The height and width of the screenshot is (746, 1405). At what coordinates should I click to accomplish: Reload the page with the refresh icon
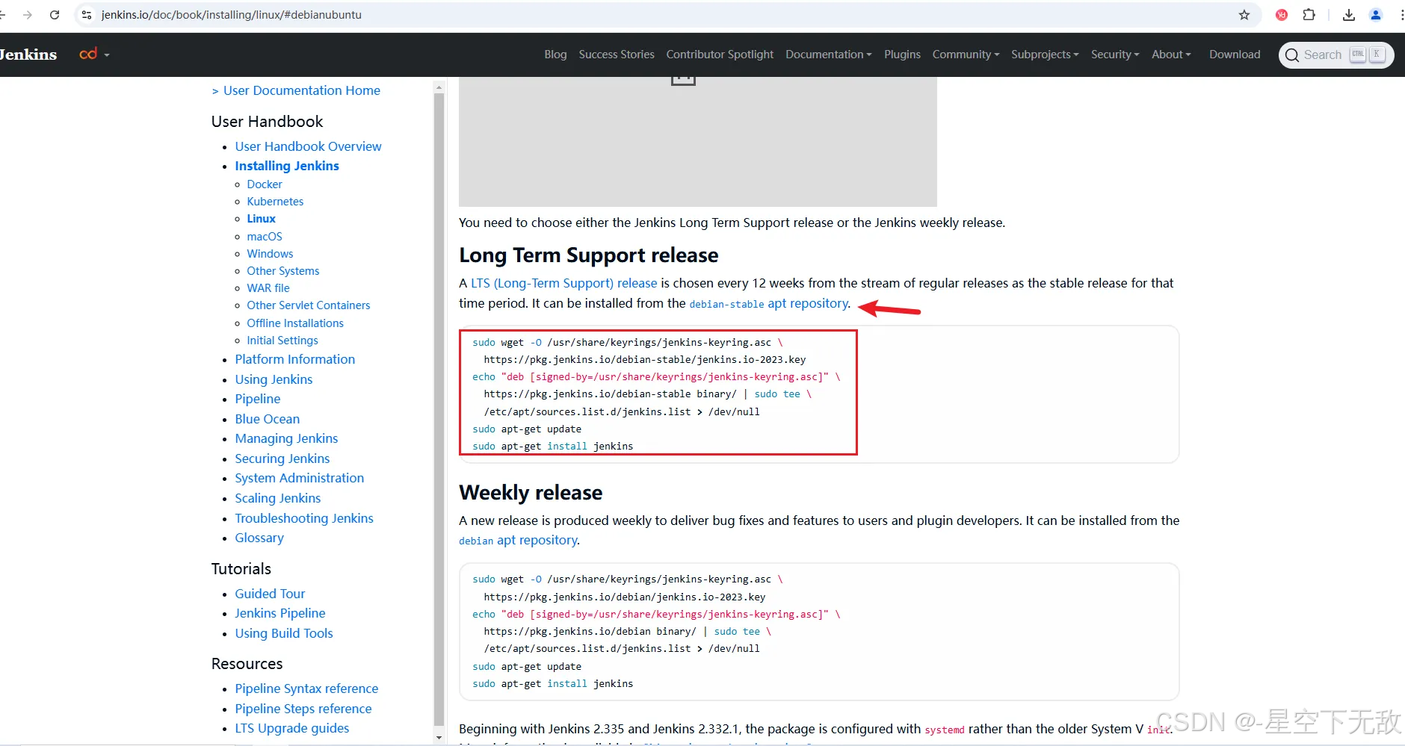(x=55, y=15)
